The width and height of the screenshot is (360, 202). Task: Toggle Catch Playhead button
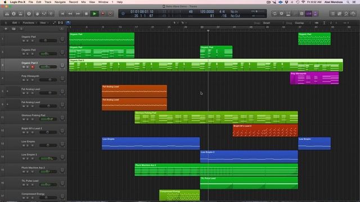(68, 23)
